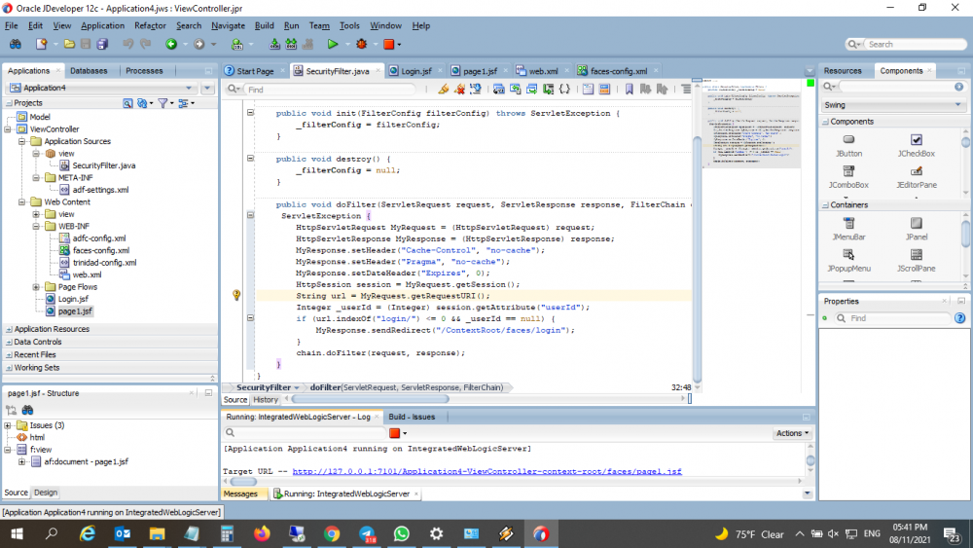Click the Debug bug icon
This screenshot has width=973, height=548.
[x=362, y=44]
